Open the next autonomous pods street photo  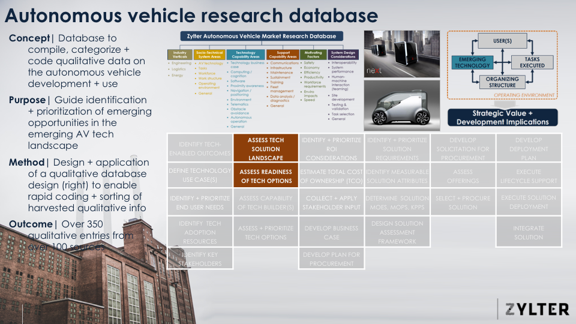point(402,54)
